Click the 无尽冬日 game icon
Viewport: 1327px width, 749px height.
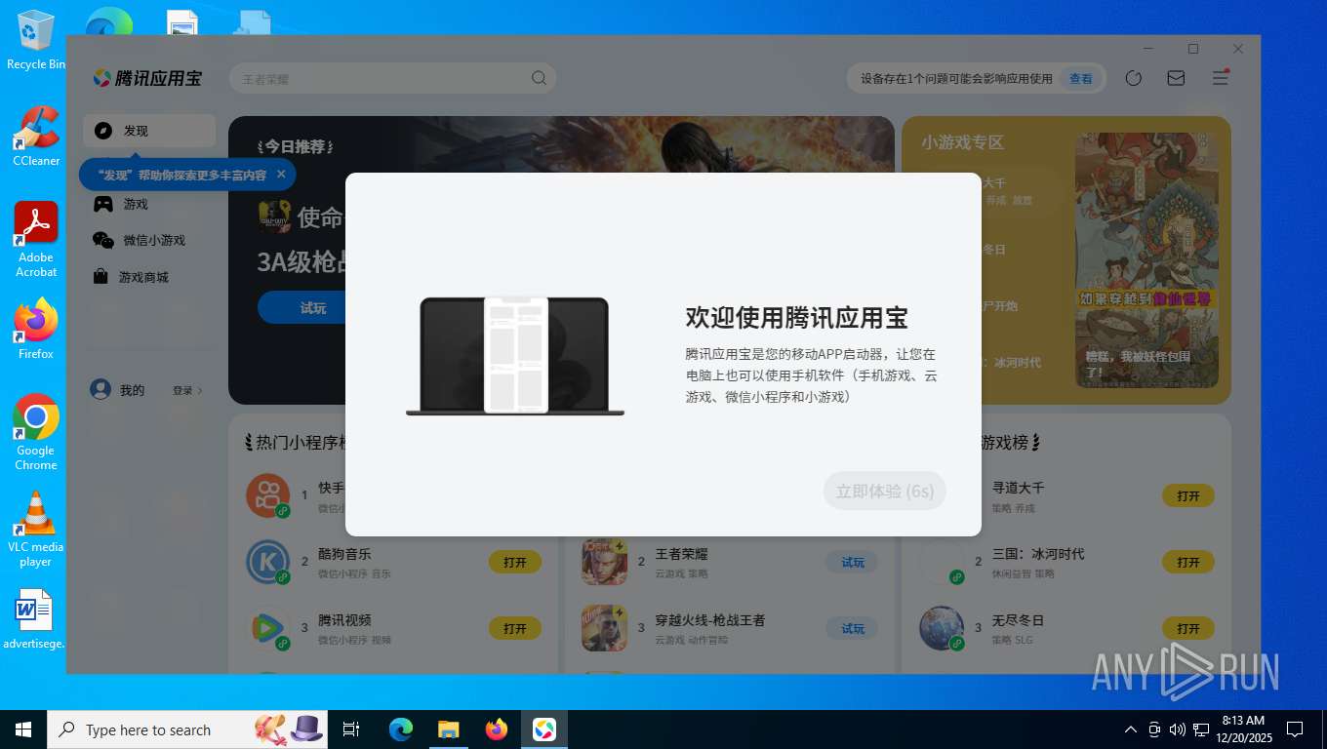pyautogui.click(x=942, y=628)
